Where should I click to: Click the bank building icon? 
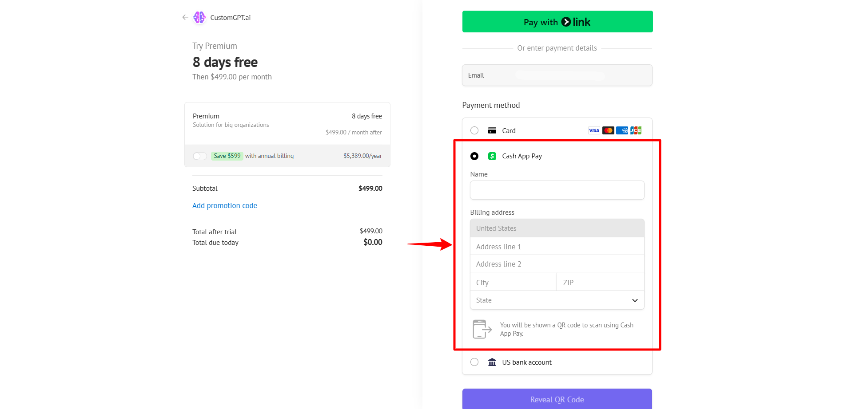click(x=492, y=362)
